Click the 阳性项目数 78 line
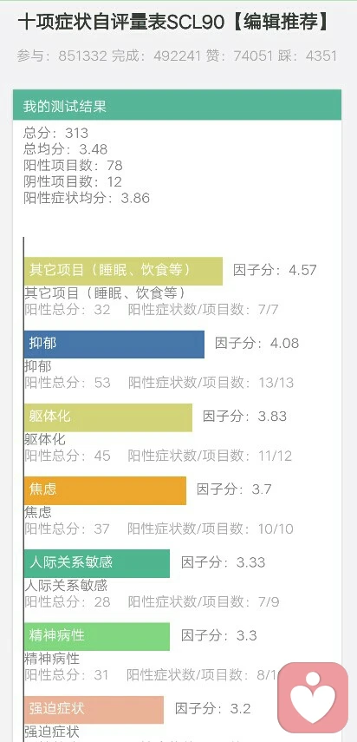 tap(73, 166)
